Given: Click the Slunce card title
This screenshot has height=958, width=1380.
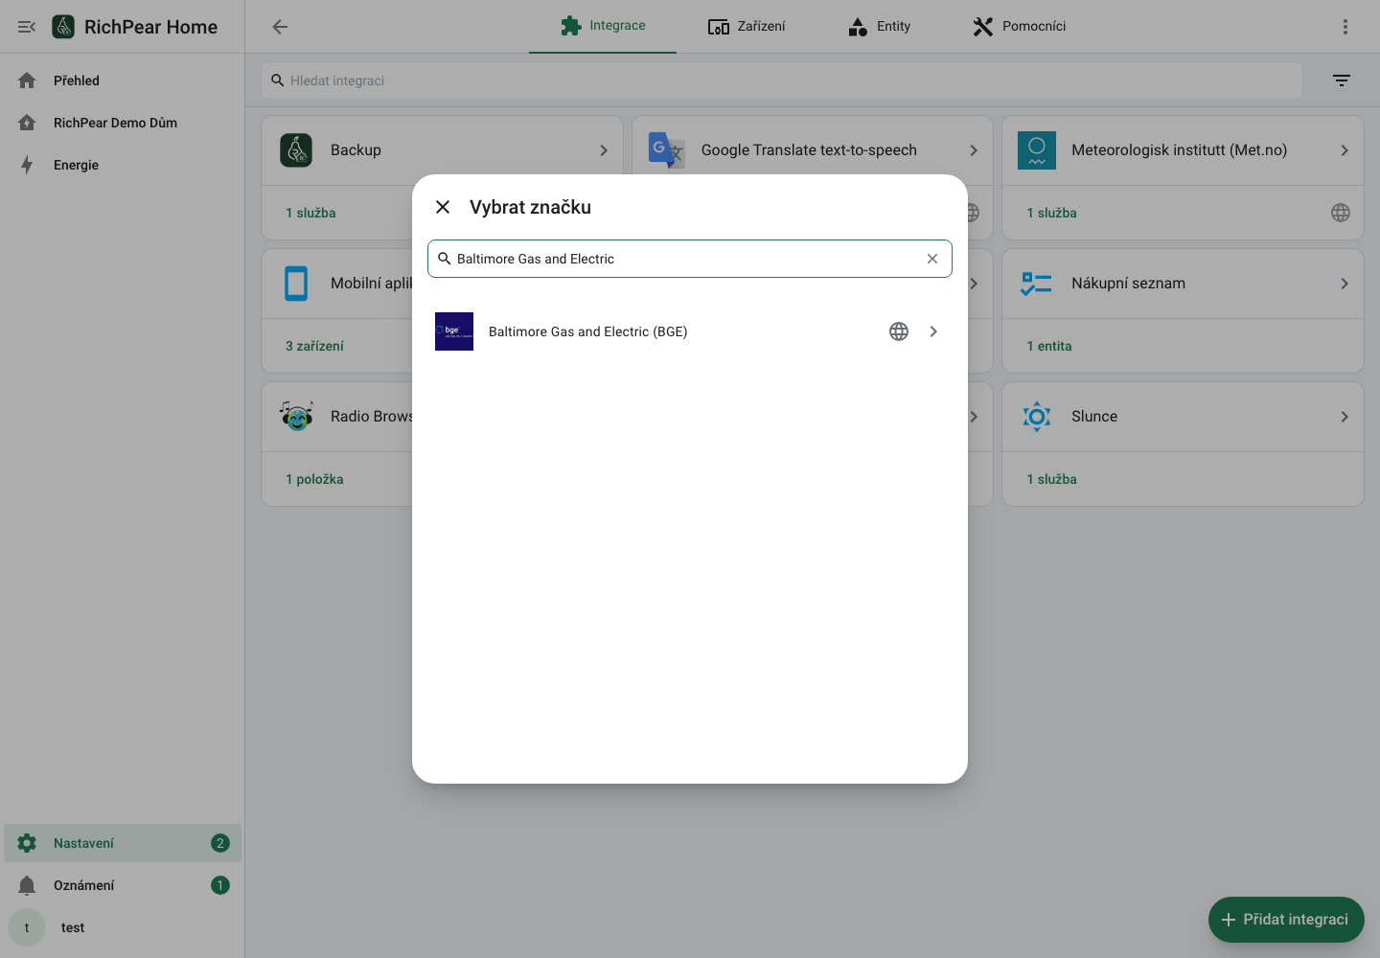Looking at the screenshot, I should (x=1094, y=417).
